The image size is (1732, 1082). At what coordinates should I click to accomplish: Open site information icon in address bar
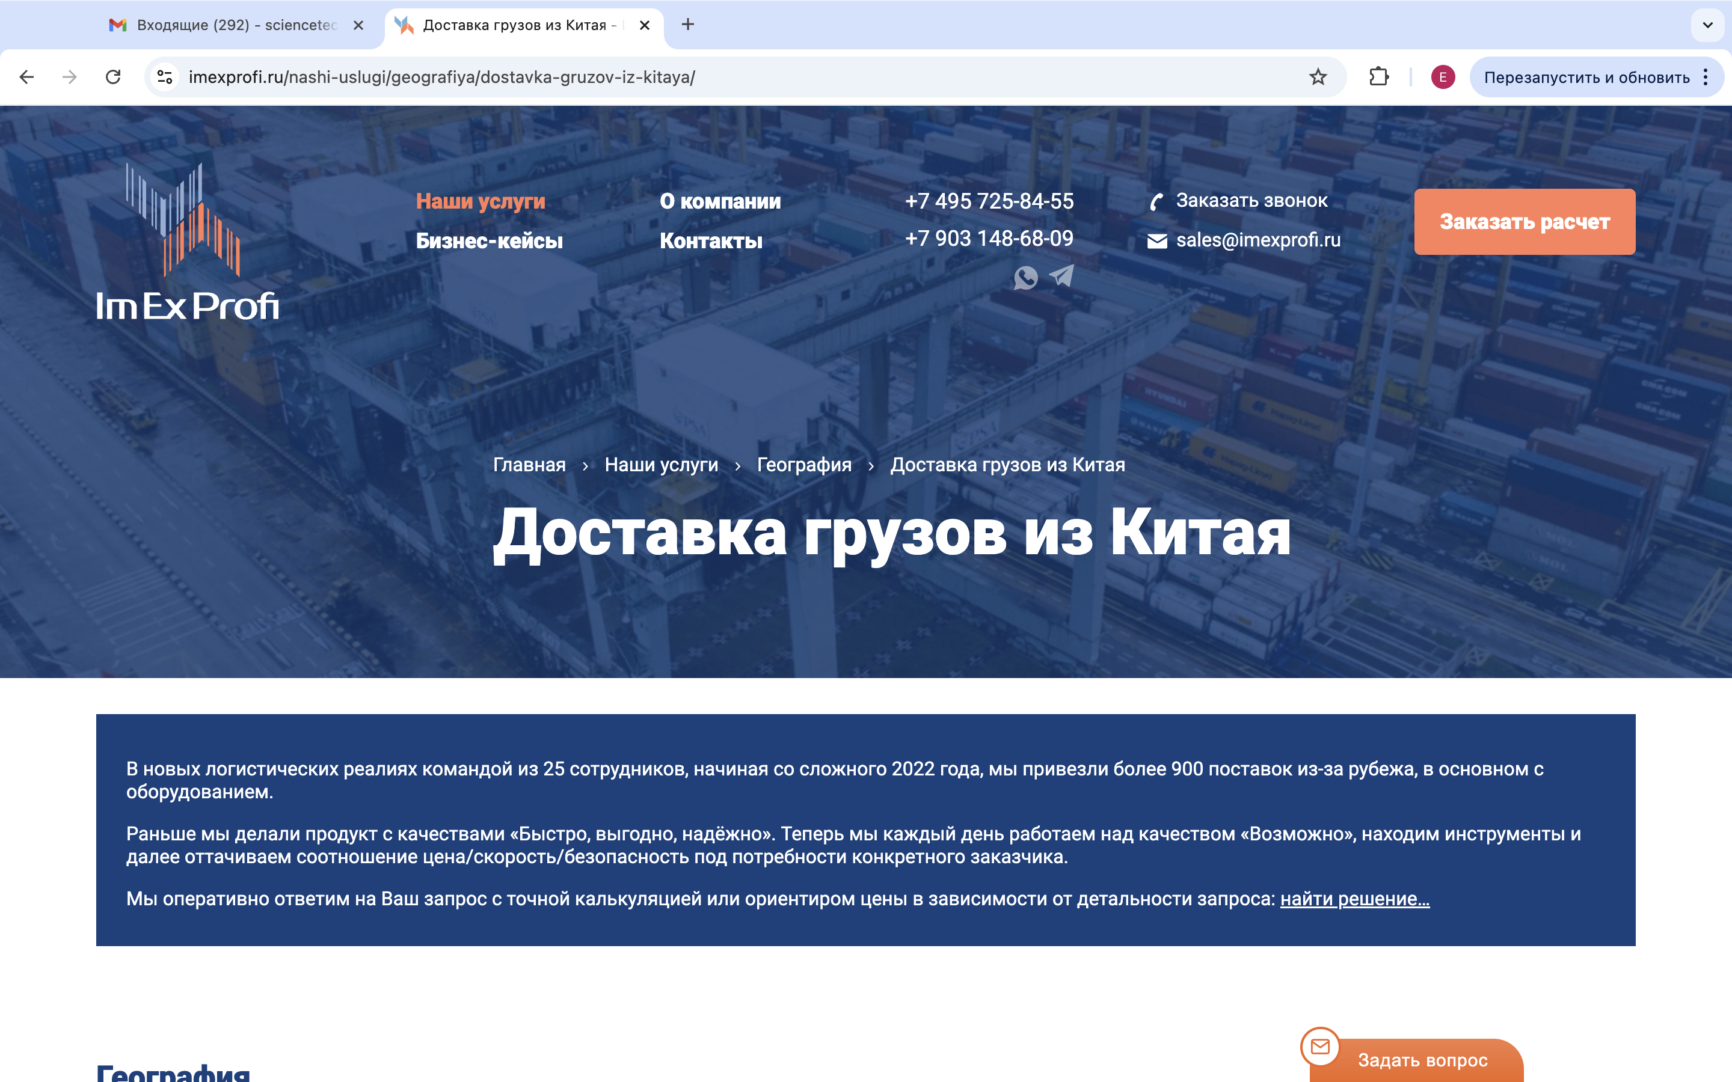point(165,76)
